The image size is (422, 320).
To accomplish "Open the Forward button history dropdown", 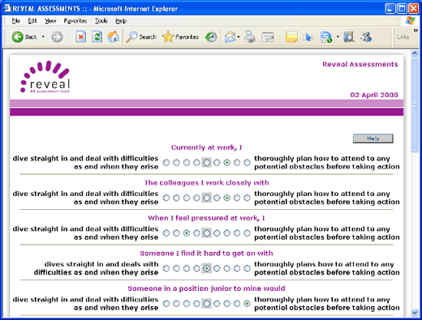I will pyautogui.click(x=69, y=36).
